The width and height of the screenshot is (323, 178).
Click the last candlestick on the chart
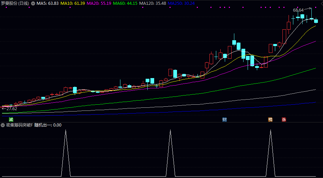click(x=316, y=21)
